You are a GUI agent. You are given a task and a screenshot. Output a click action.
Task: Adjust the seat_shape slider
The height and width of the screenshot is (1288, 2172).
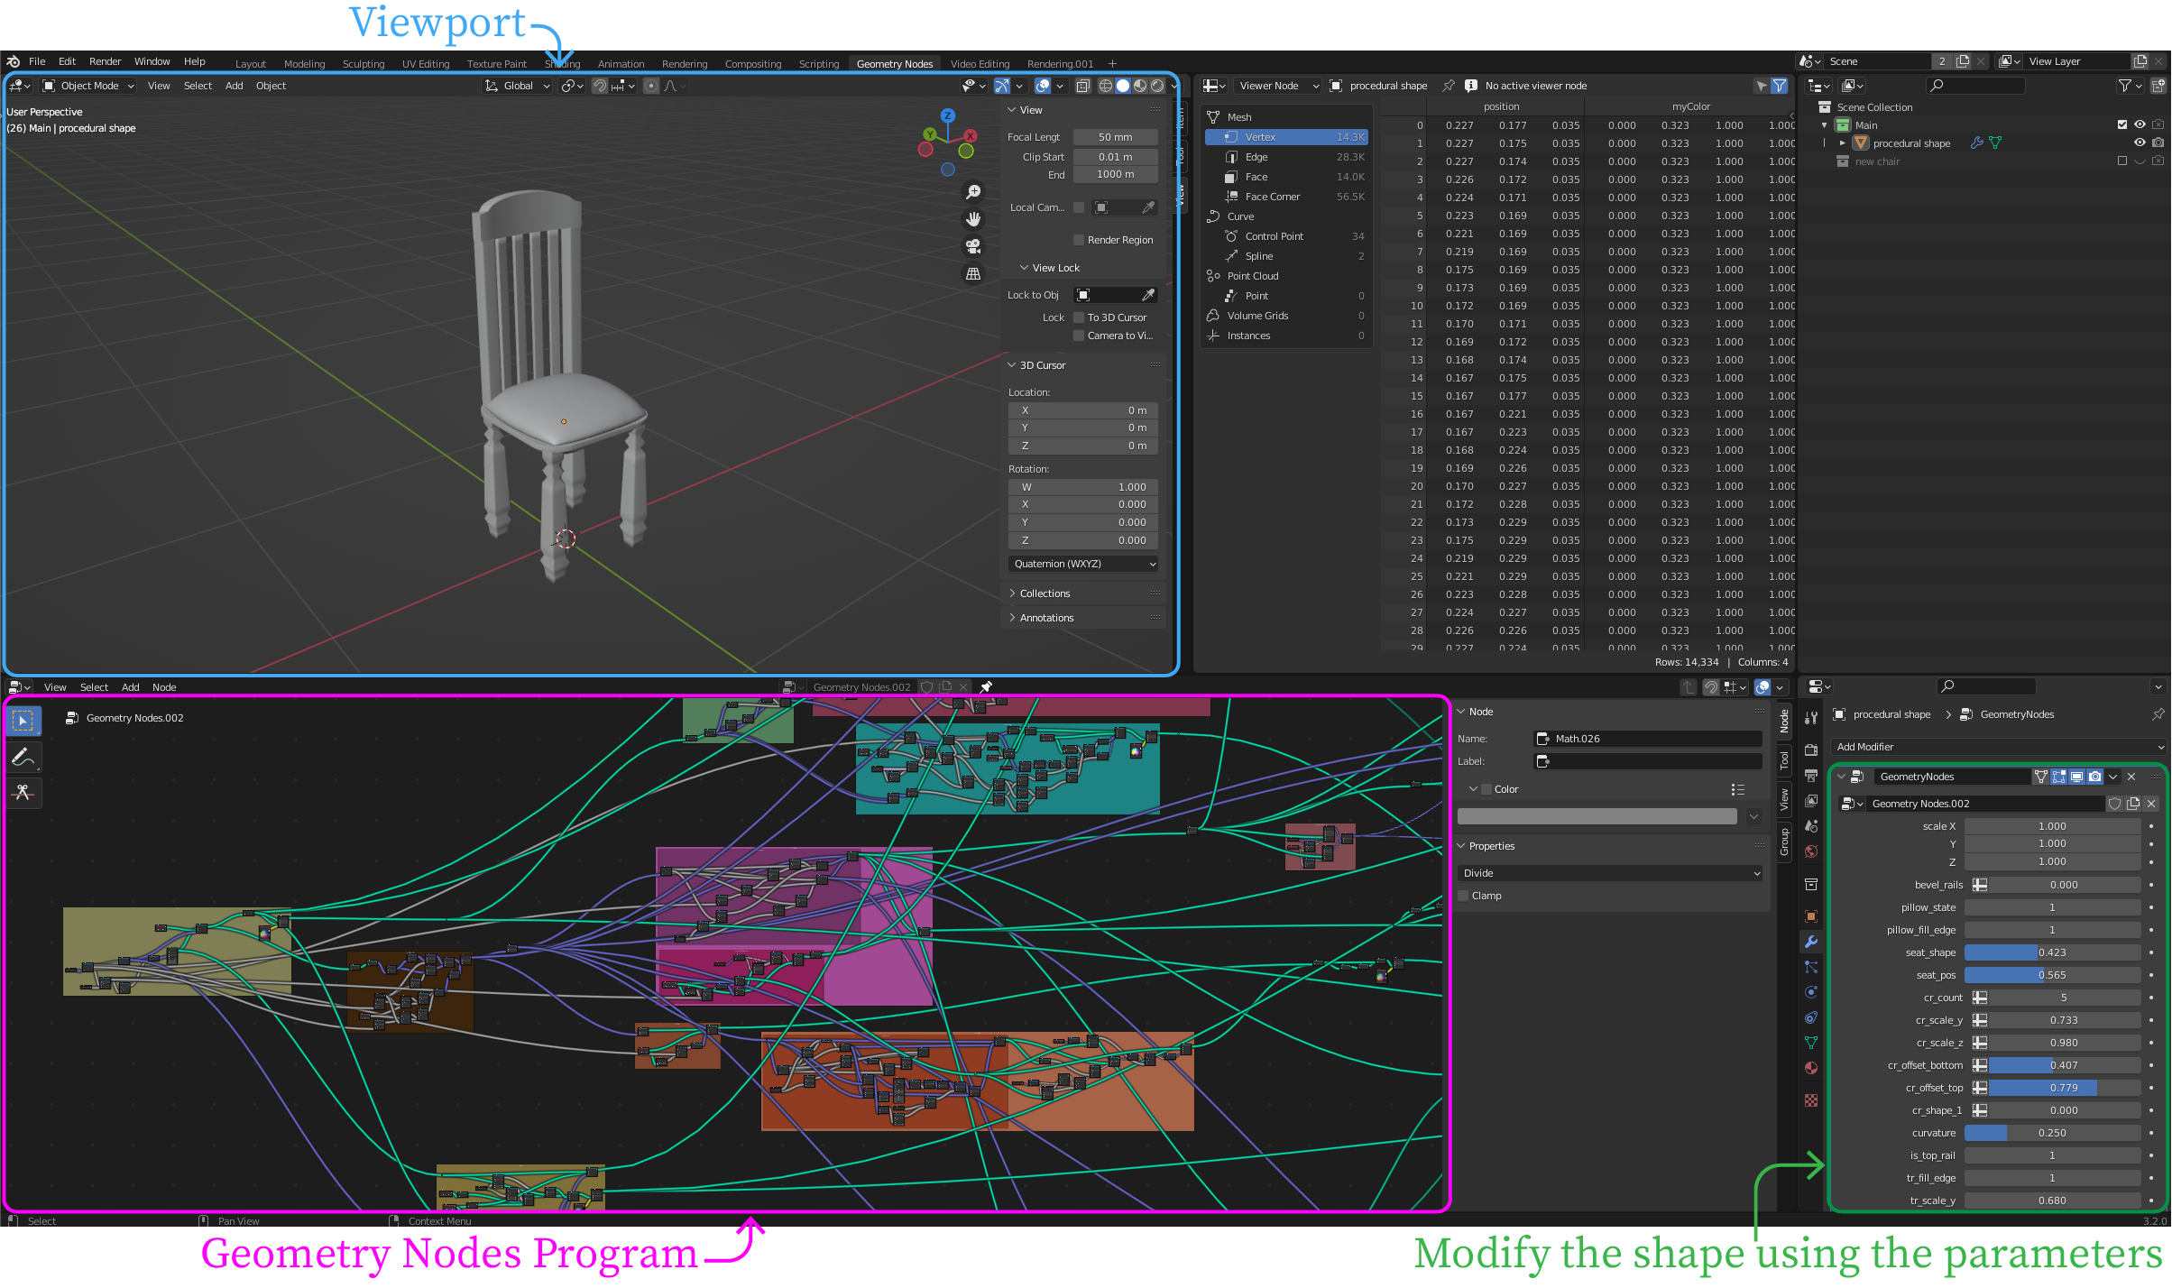[x=2051, y=952]
